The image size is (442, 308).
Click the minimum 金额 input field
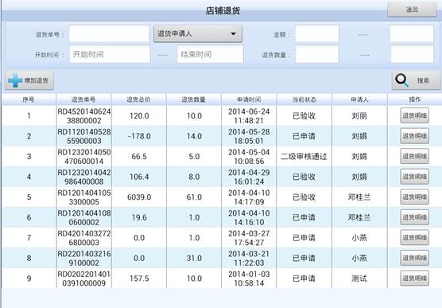pyautogui.click(x=317, y=34)
